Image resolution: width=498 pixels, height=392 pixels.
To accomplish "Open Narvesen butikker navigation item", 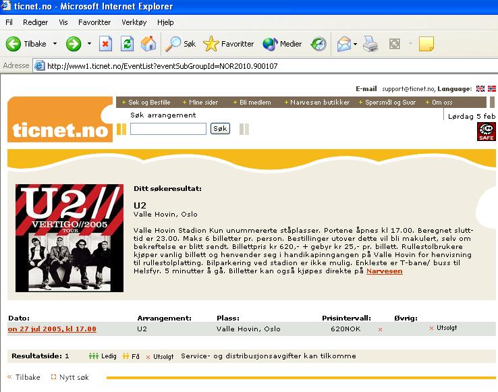I will [x=317, y=103].
